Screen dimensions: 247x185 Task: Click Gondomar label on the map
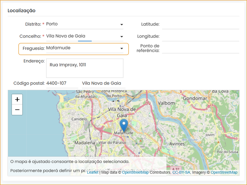tap(195, 98)
